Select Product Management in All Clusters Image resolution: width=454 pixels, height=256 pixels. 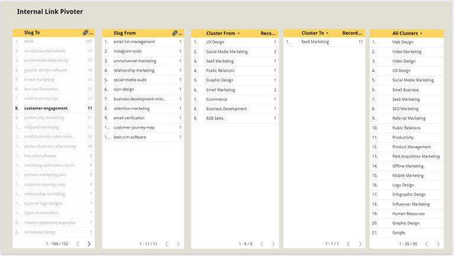[407, 147]
